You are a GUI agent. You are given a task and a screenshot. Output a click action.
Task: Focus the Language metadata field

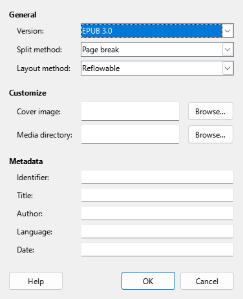pyautogui.click(x=157, y=231)
